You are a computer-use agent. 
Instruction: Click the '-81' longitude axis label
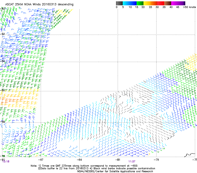(x=118, y=160)
